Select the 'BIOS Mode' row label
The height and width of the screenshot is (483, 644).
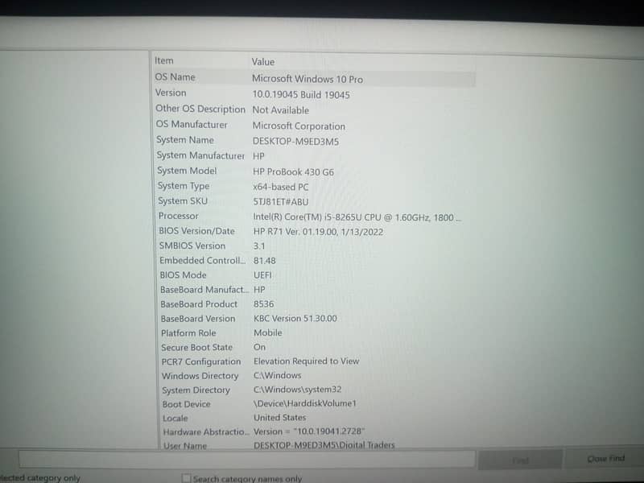184,275
